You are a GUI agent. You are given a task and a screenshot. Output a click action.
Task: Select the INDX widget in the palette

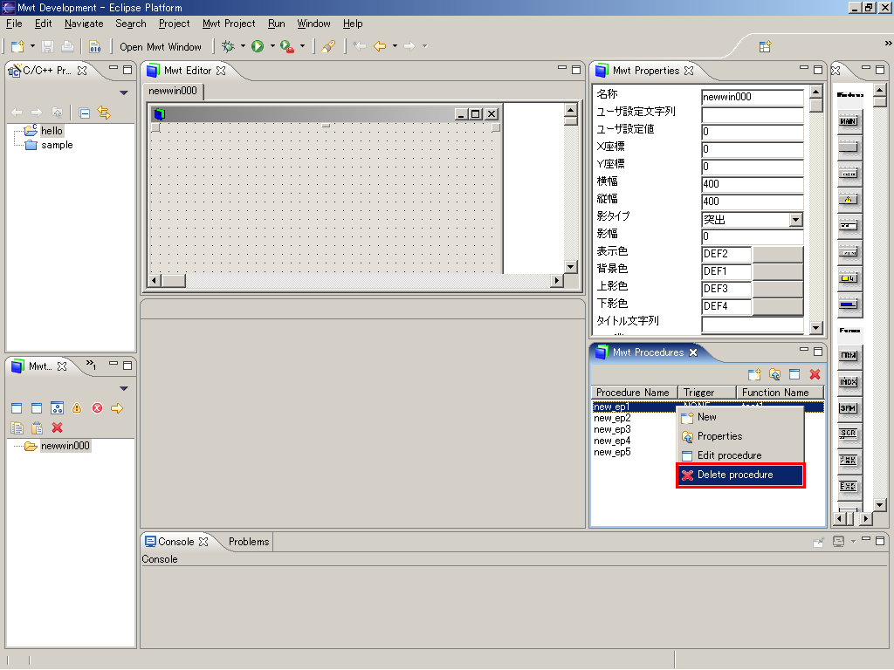(x=849, y=382)
